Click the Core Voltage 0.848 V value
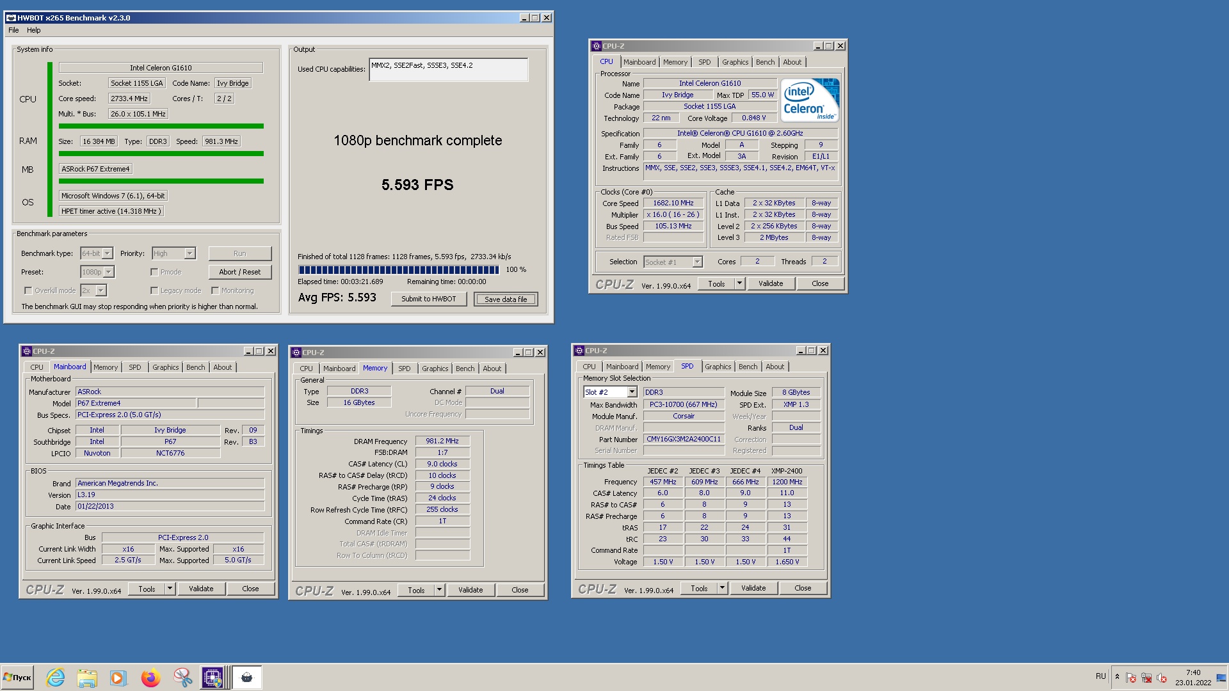The height and width of the screenshot is (691, 1229). coord(753,118)
